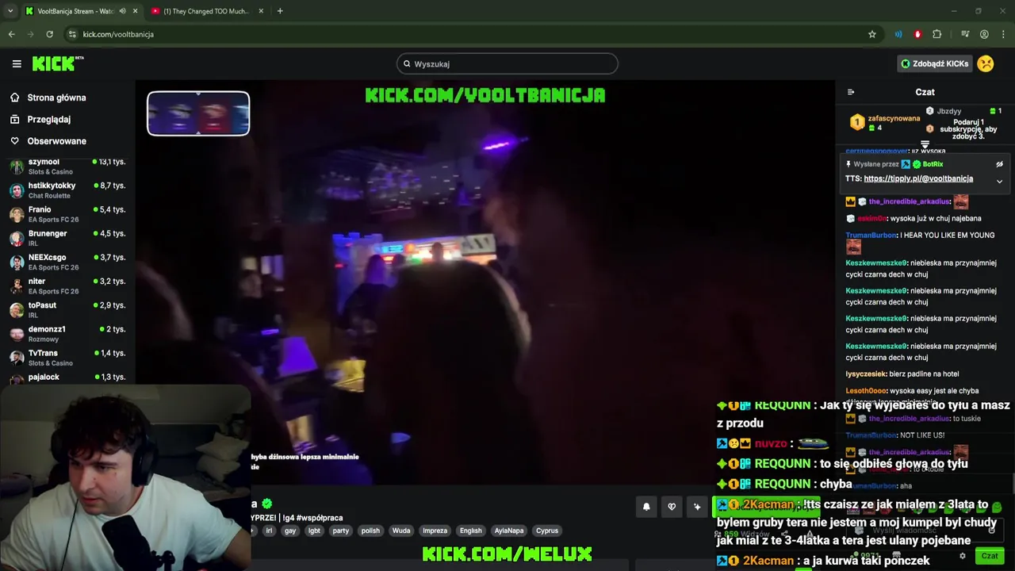
Task: Expand the pinned message chevron
Action: [x=999, y=182]
